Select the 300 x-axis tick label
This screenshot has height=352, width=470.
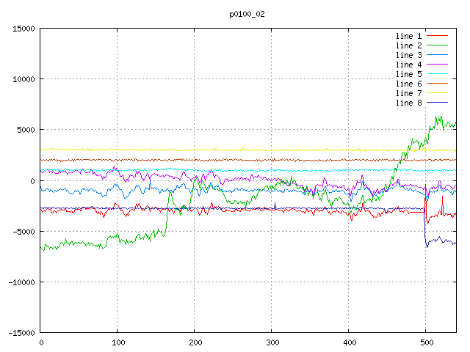[272, 342]
